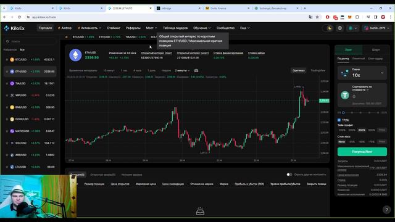This screenshot has width=395, height=222.
Task: Open a new browser tab
Action: click(x=305, y=8)
